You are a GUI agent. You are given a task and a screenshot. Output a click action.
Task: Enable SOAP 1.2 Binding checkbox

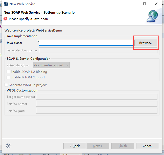pyautogui.click(x=8, y=72)
